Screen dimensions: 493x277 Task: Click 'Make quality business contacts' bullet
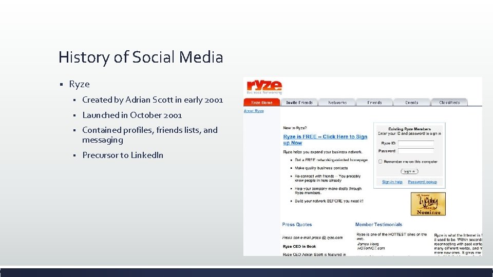click(321, 168)
